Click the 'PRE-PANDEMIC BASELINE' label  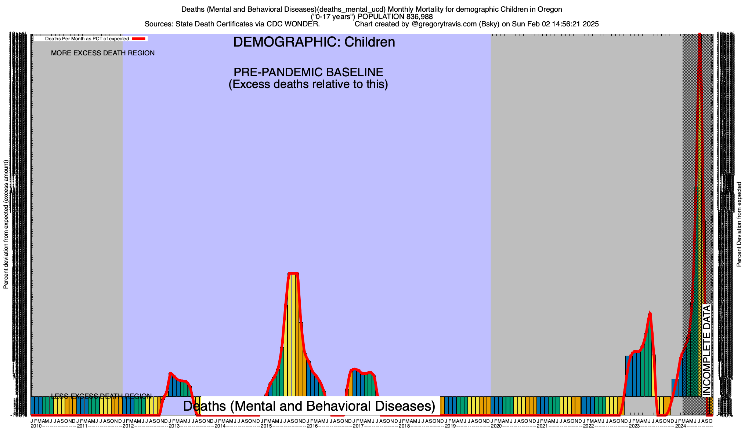tap(308, 72)
